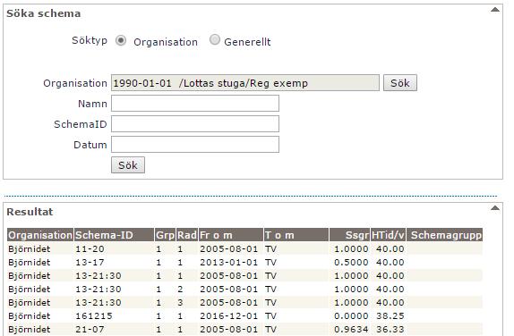Image resolution: width=514 pixels, height=336 pixels.
Task: Click the Schemagrupp column header
Action: [444, 235]
